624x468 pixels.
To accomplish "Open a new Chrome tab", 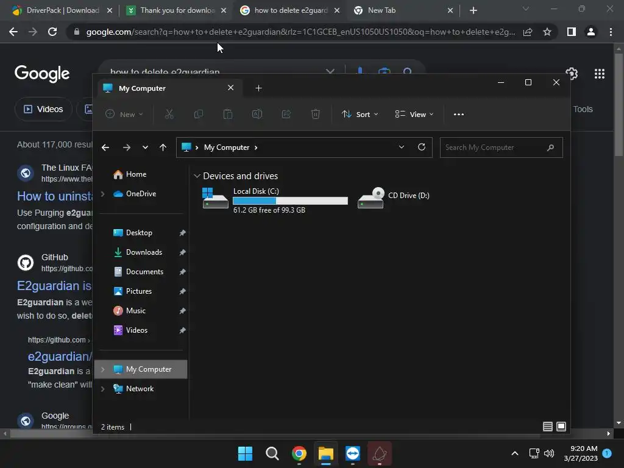I will coord(473,10).
